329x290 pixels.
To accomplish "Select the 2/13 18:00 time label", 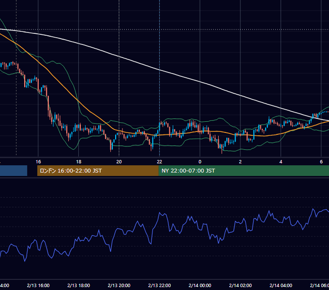I will click(79, 285).
